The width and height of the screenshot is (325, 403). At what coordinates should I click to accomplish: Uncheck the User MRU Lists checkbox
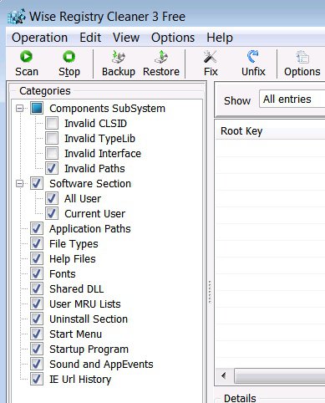click(x=37, y=304)
